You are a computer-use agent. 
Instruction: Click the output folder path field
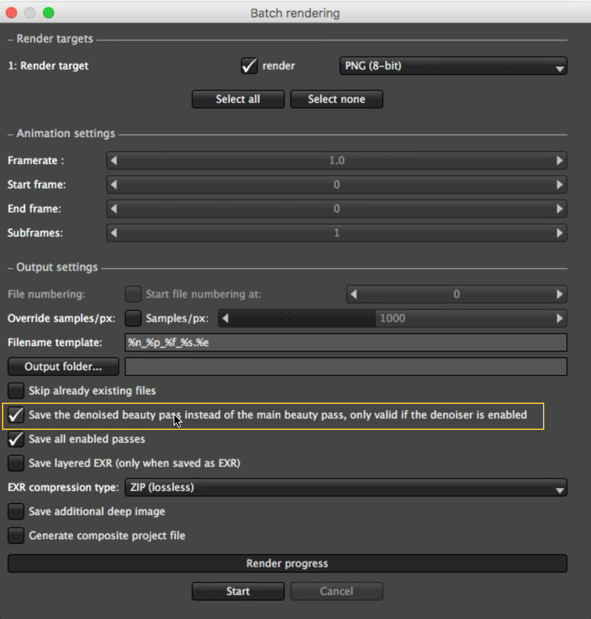click(346, 367)
